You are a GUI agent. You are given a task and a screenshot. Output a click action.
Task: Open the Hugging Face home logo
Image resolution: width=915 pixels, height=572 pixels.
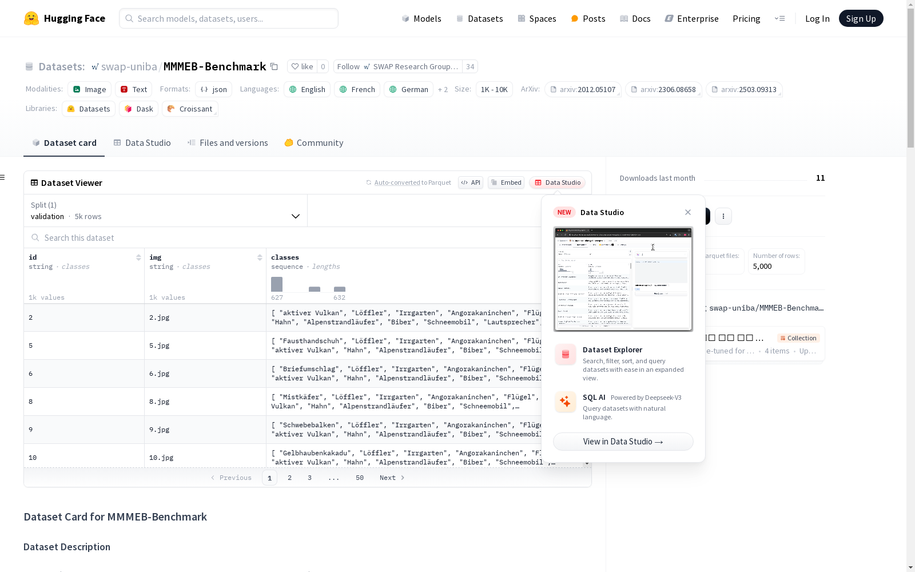tap(65, 18)
